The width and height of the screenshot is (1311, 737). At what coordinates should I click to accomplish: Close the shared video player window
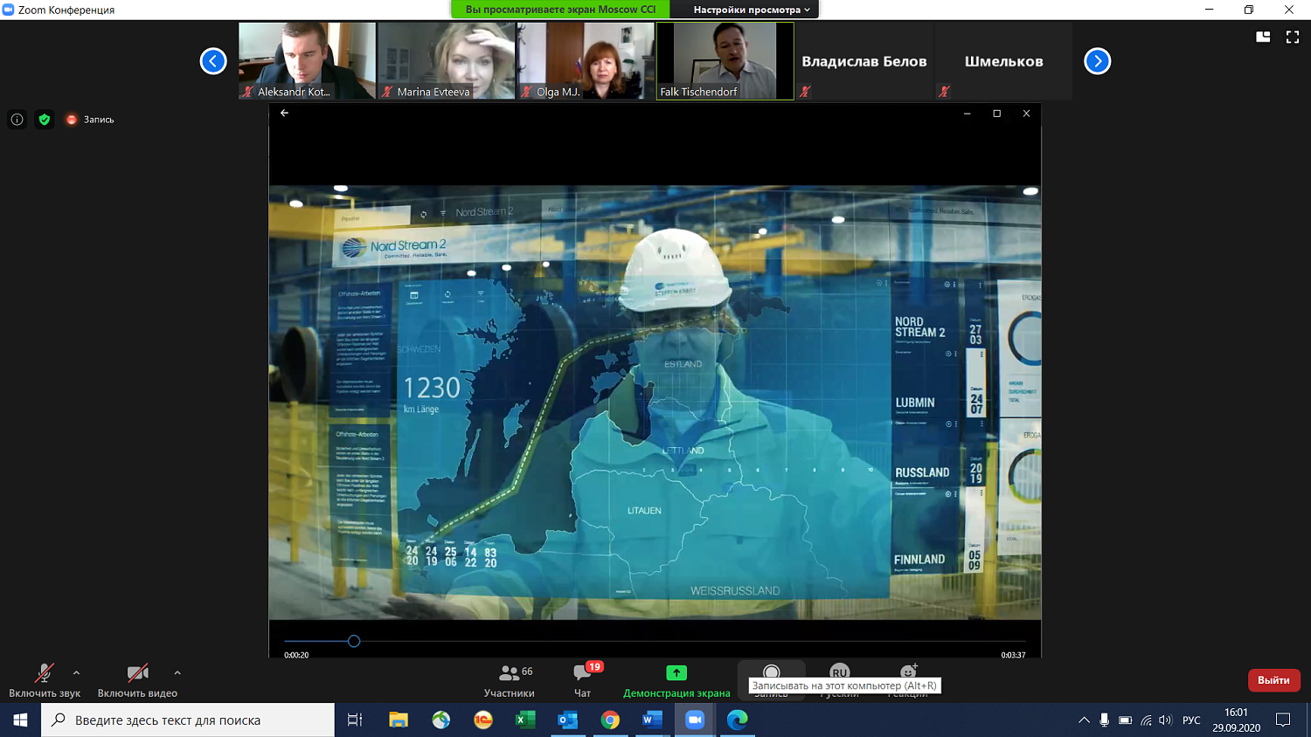[1026, 114]
